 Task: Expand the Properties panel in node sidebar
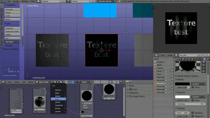click(128, 93)
